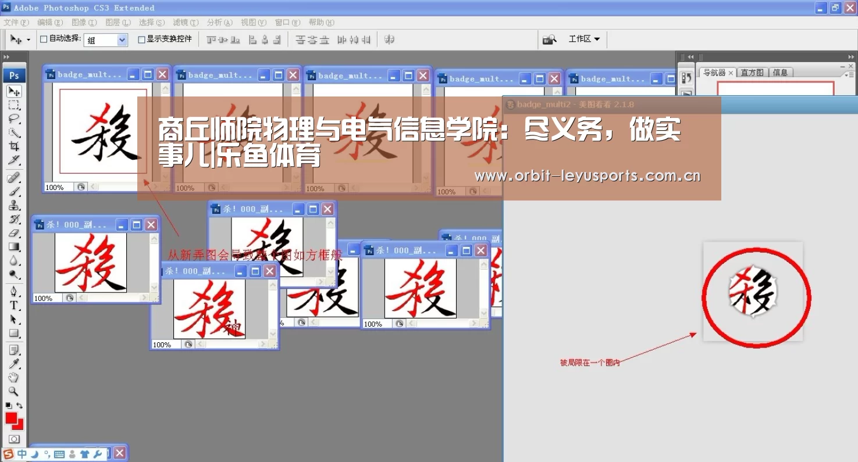Click the badge image in 美图看看 viewer
This screenshot has height=462, width=858.
click(753, 292)
